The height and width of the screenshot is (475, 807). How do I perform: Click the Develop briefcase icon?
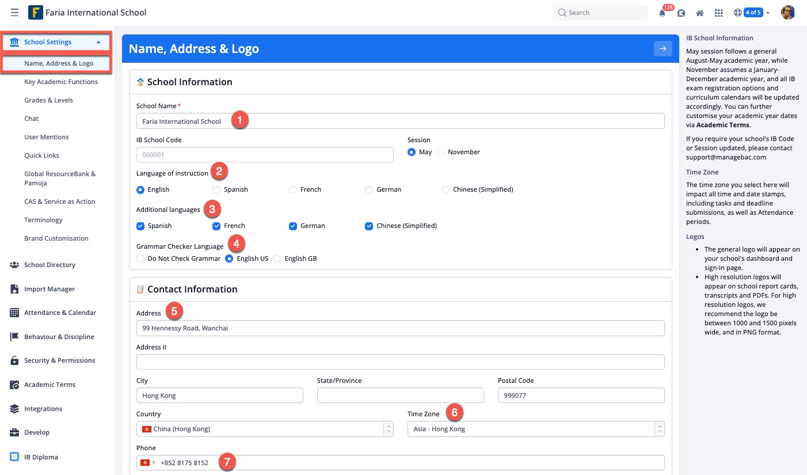coord(14,432)
